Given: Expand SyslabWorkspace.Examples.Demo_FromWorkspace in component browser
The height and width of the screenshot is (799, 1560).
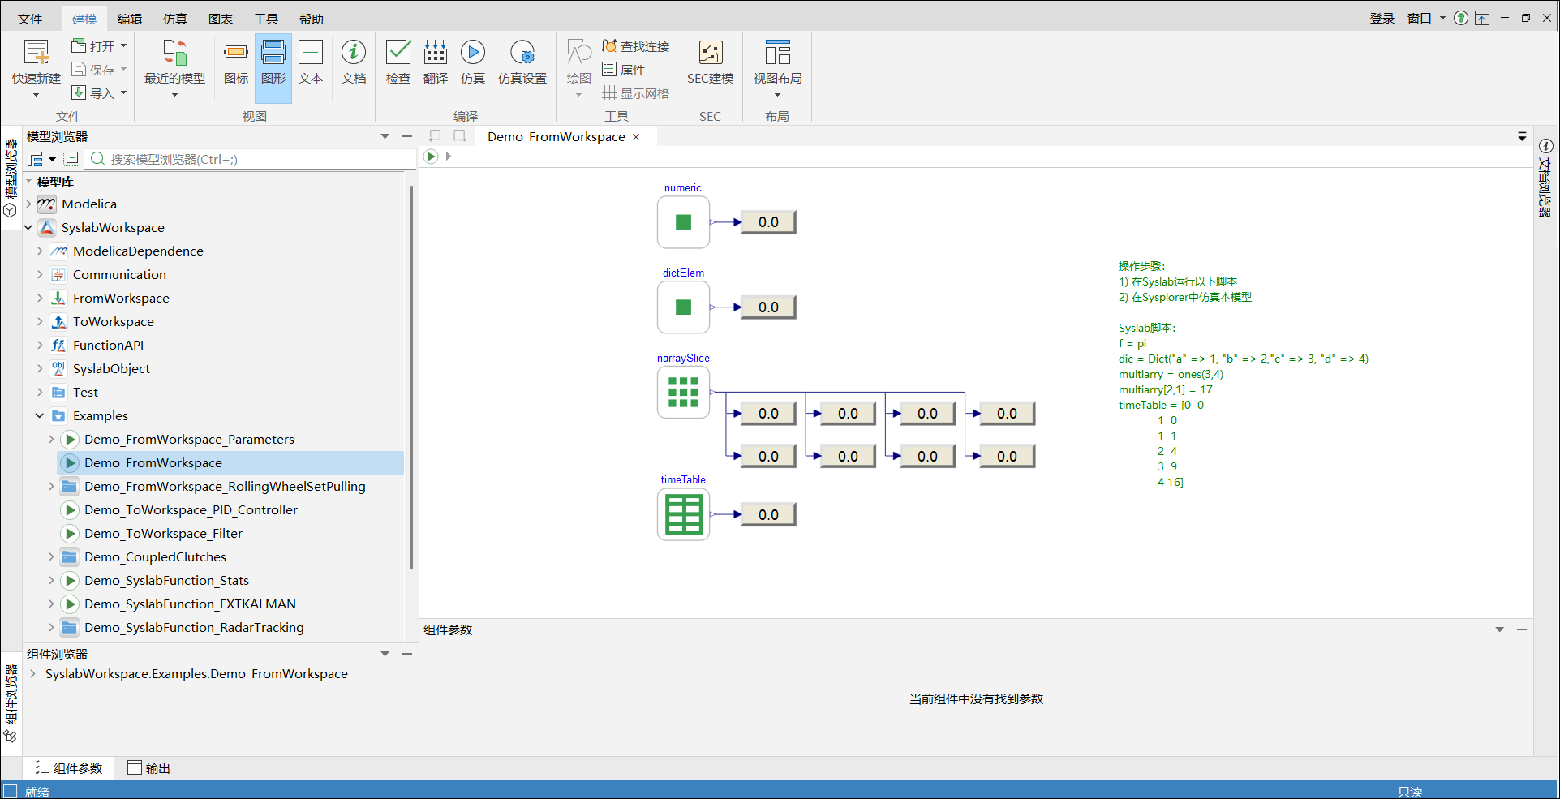Looking at the screenshot, I should 32,674.
